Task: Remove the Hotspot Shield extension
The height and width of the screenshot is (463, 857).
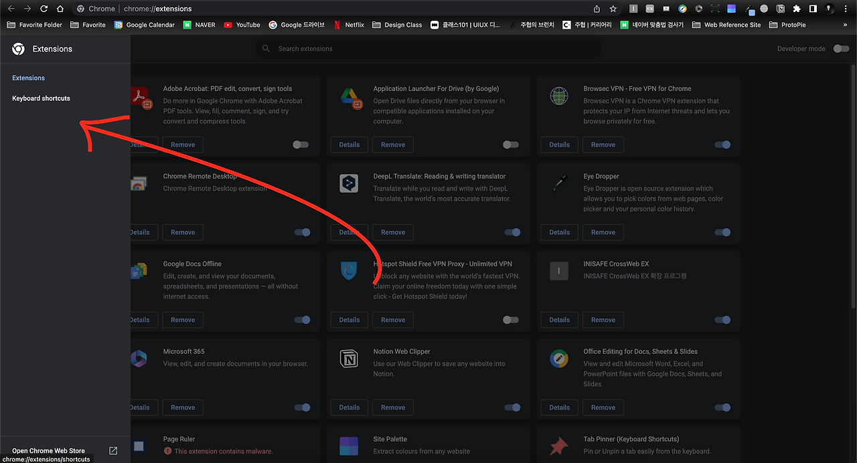Action: [392, 320]
